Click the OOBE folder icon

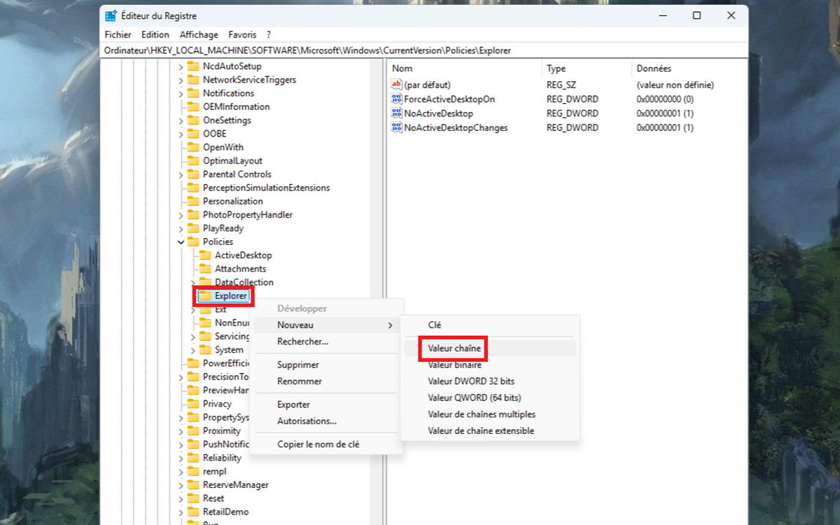pyautogui.click(x=193, y=134)
